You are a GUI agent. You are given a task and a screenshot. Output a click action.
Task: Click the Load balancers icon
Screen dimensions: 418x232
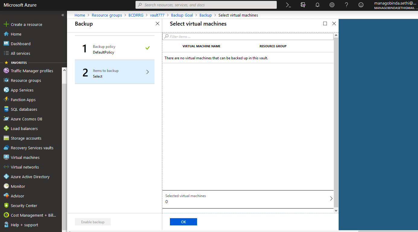coord(6,128)
